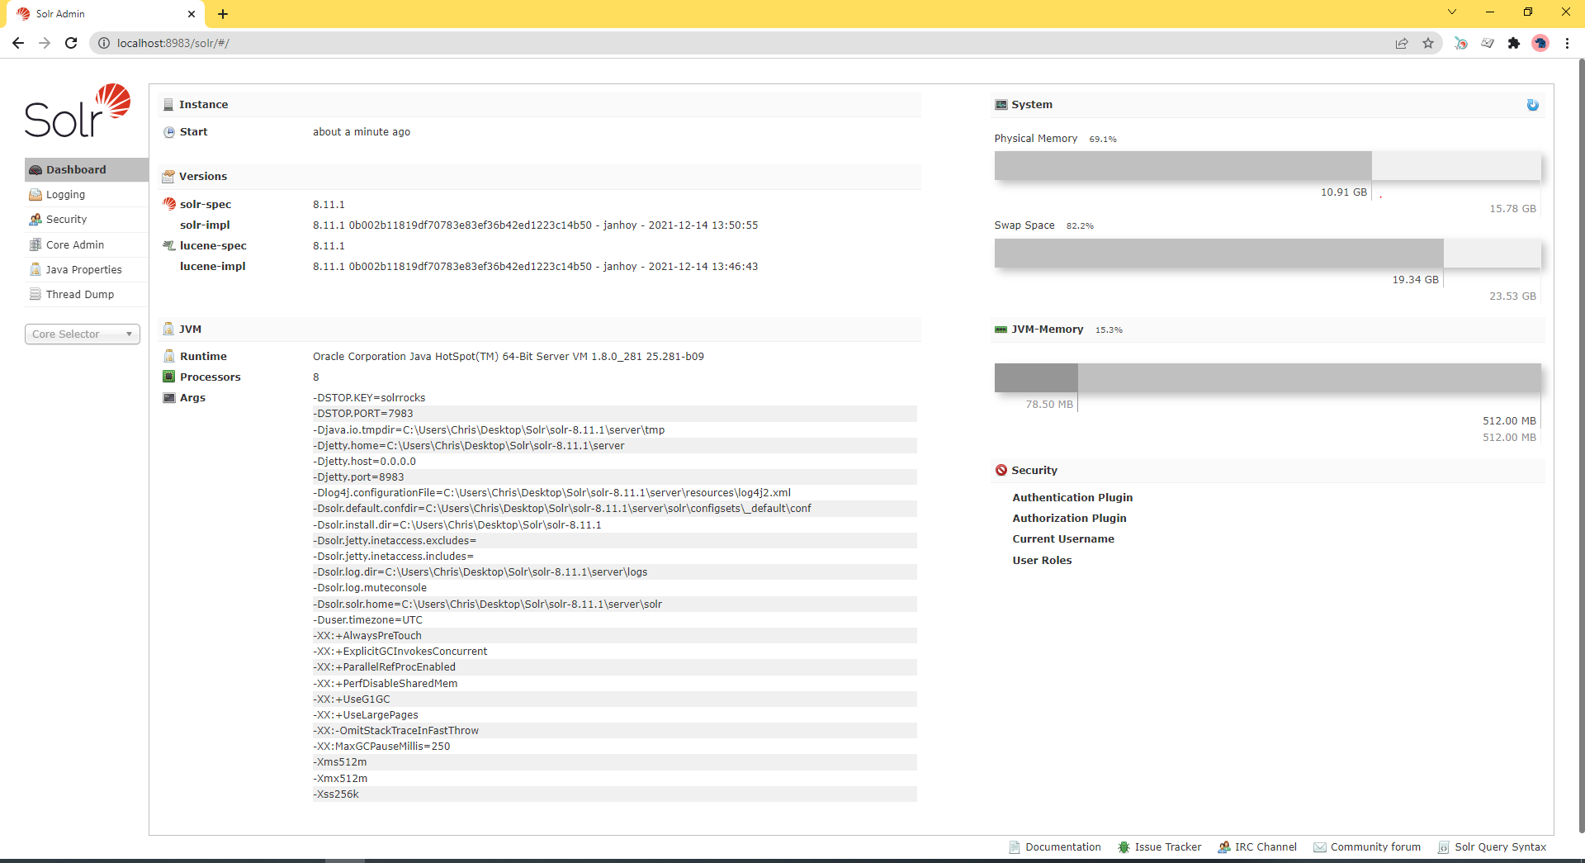Click the page vertical scrollbar

click(x=1580, y=446)
